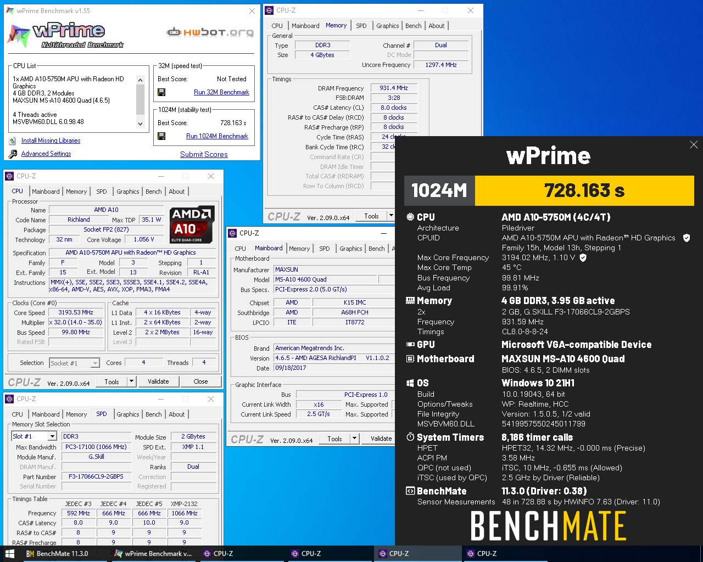Click the floppy save icon under 32M speed test
The width and height of the screenshot is (703, 562).
point(161,92)
